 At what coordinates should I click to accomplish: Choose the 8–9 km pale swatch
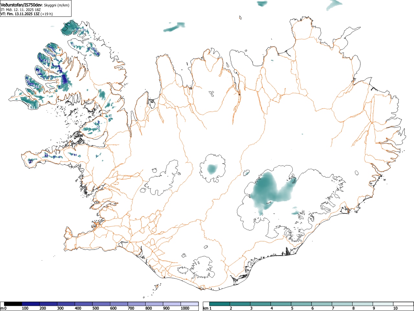tap(362, 304)
